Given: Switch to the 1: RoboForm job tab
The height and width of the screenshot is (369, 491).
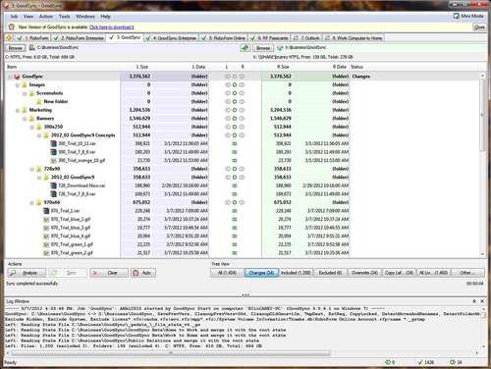Looking at the screenshot, I should (x=33, y=38).
